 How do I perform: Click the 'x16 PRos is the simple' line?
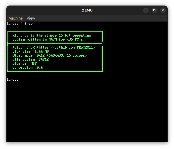tap(52, 36)
